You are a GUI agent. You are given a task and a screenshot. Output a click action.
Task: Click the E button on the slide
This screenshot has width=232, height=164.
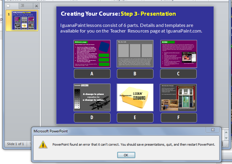pyautogui.click(x=135, y=117)
